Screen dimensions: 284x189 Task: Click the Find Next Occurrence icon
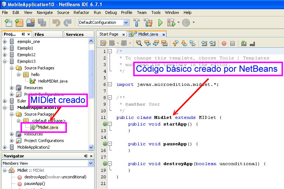pyautogui.click(x=156, y=43)
